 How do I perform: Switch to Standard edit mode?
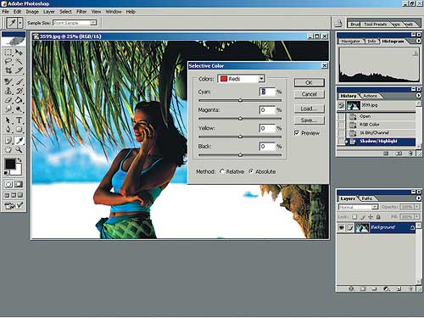(x=8, y=184)
